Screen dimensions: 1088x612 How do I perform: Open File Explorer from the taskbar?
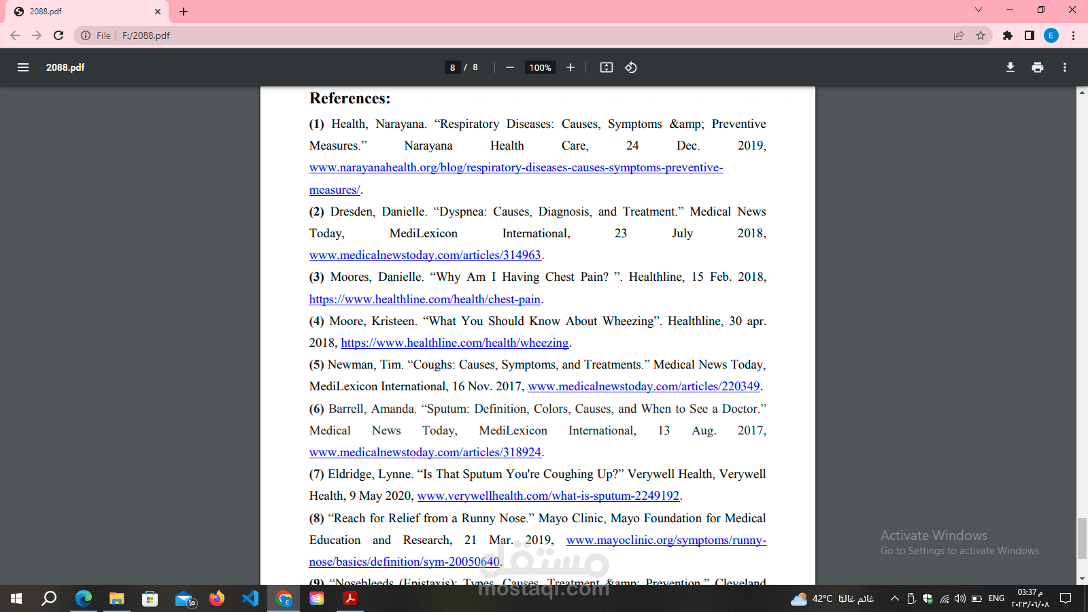pos(117,598)
